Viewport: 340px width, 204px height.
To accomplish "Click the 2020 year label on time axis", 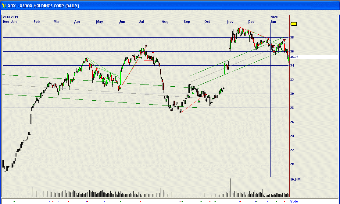I will click(274, 17).
